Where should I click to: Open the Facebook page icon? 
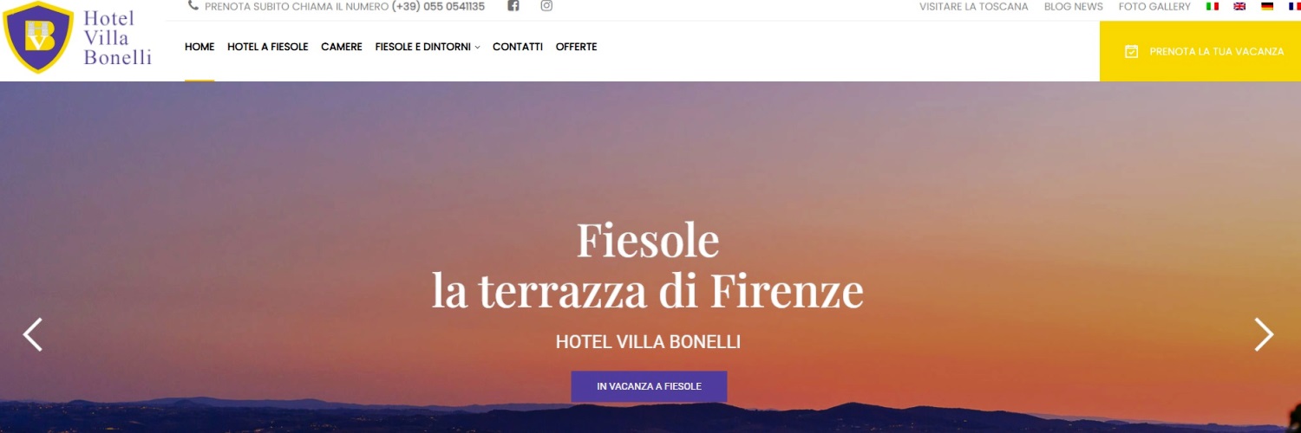click(x=513, y=6)
